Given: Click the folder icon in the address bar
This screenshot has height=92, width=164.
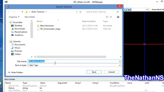Looking at the screenshot, I should click(26, 12).
